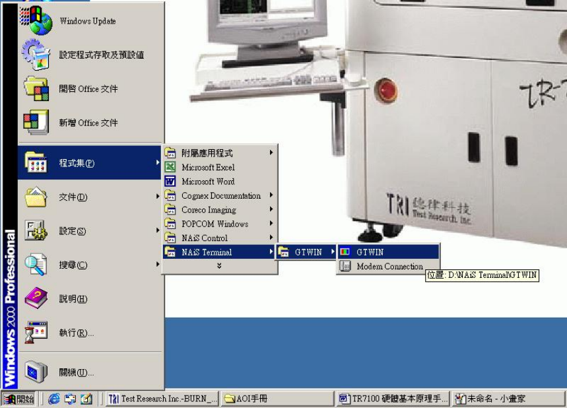The image size is (567, 408).
Task: Click the 設定程式存取及預設值 icon
Action: (x=36, y=54)
